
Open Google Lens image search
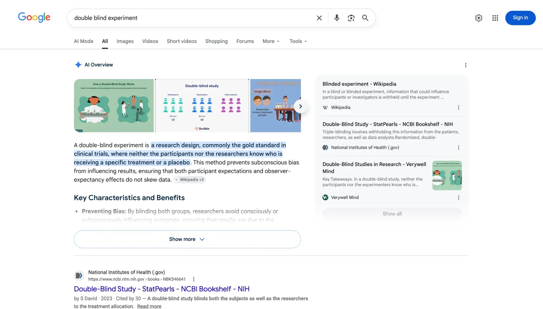(351, 18)
